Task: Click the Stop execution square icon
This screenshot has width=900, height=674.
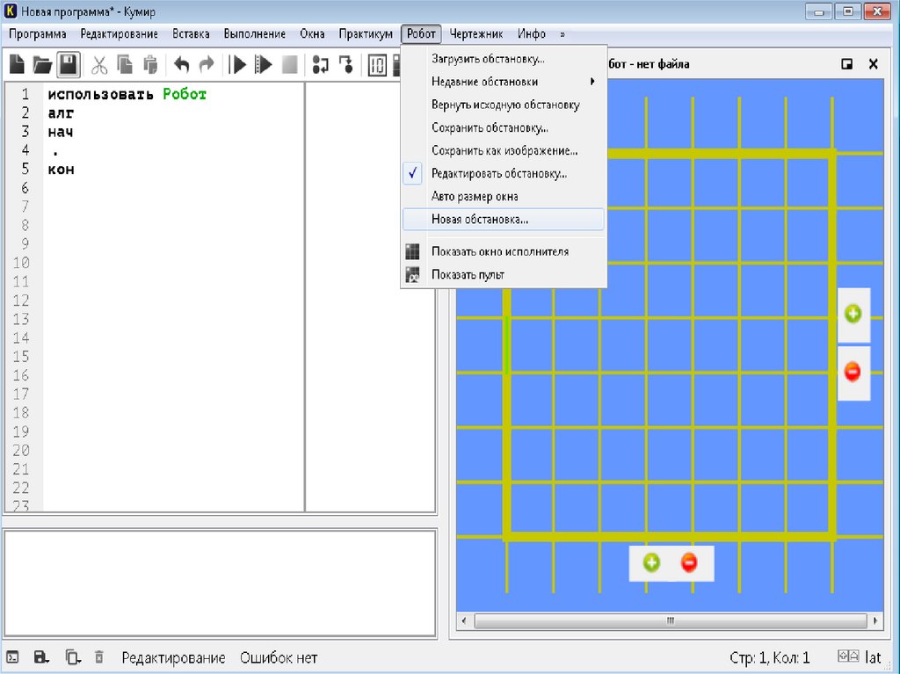Action: coord(290,64)
